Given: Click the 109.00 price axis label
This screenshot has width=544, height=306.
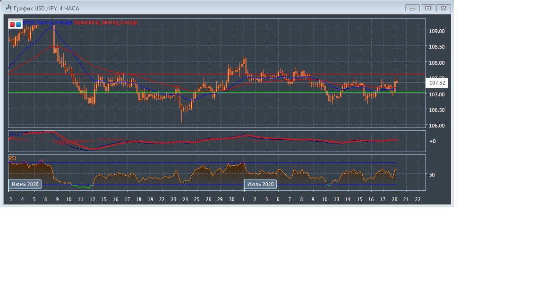Looking at the screenshot, I should (x=436, y=31).
